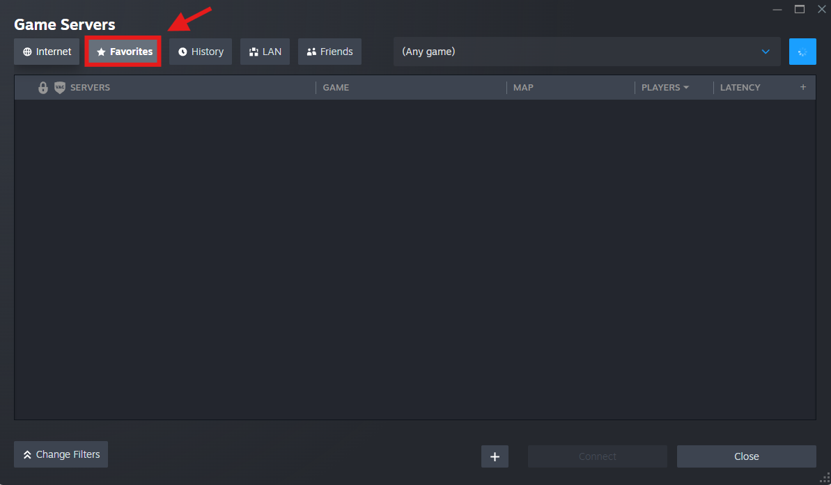
Task: Sort list by GAME column header
Action: tap(336, 88)
